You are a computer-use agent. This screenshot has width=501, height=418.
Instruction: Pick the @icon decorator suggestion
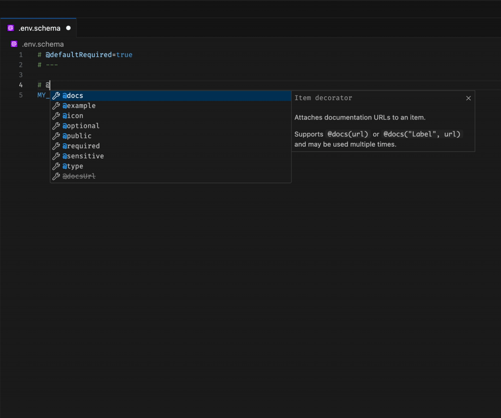171,116
